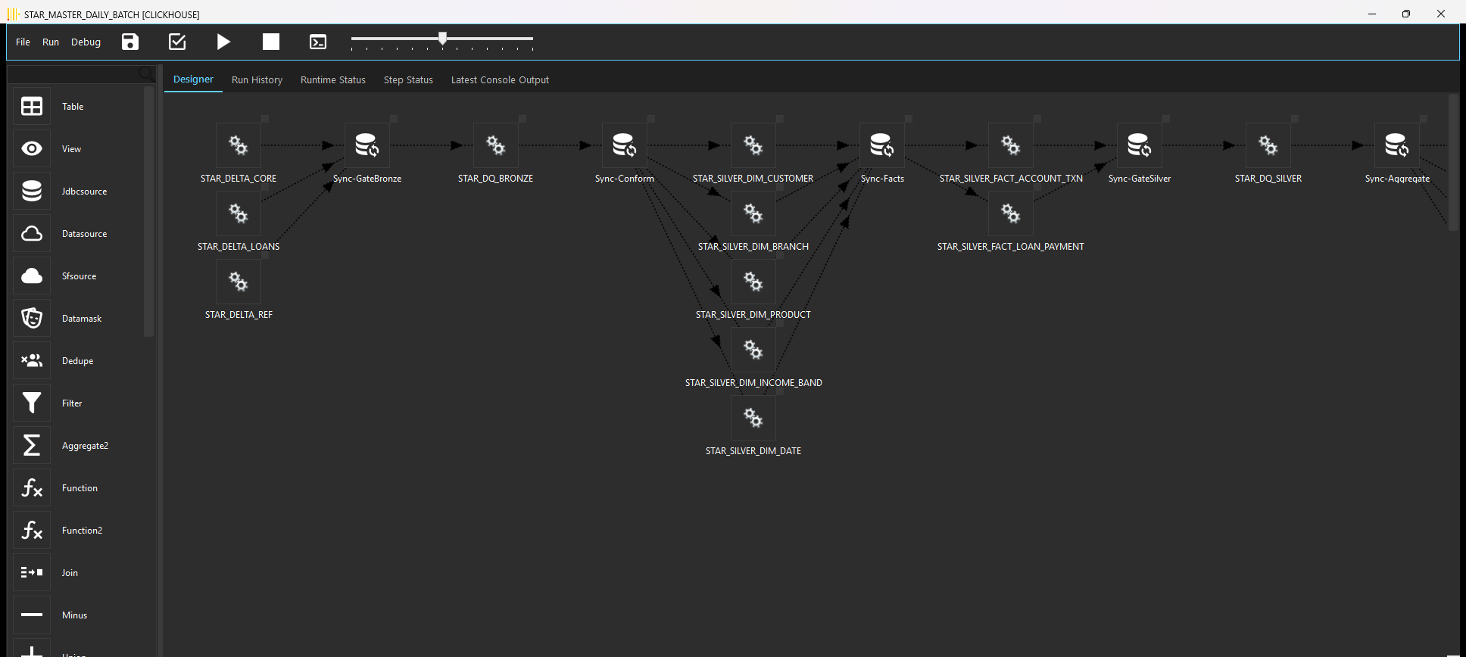The width and height of the screenshot is (1466, 657).
Task: Click the component palette vertical scrollbar
Action: (148, 211)
